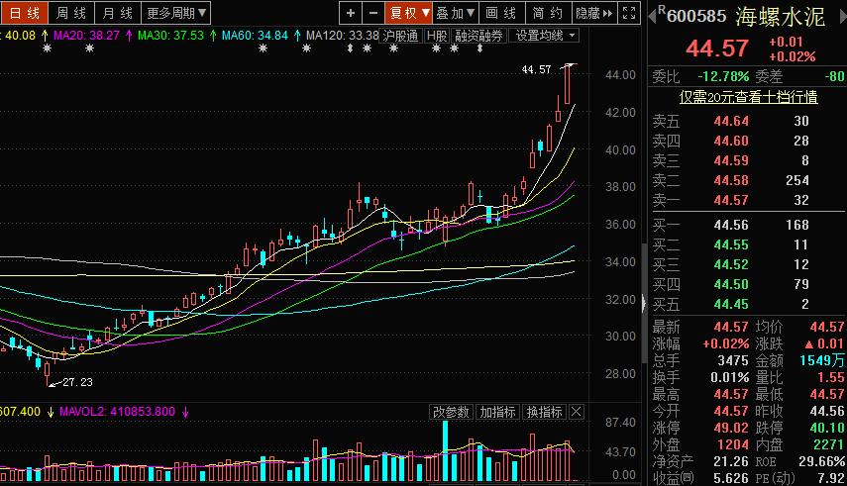847x486 pixels.
Task: Select the 月线 monthly chart tab
Action: pos(117,13)
